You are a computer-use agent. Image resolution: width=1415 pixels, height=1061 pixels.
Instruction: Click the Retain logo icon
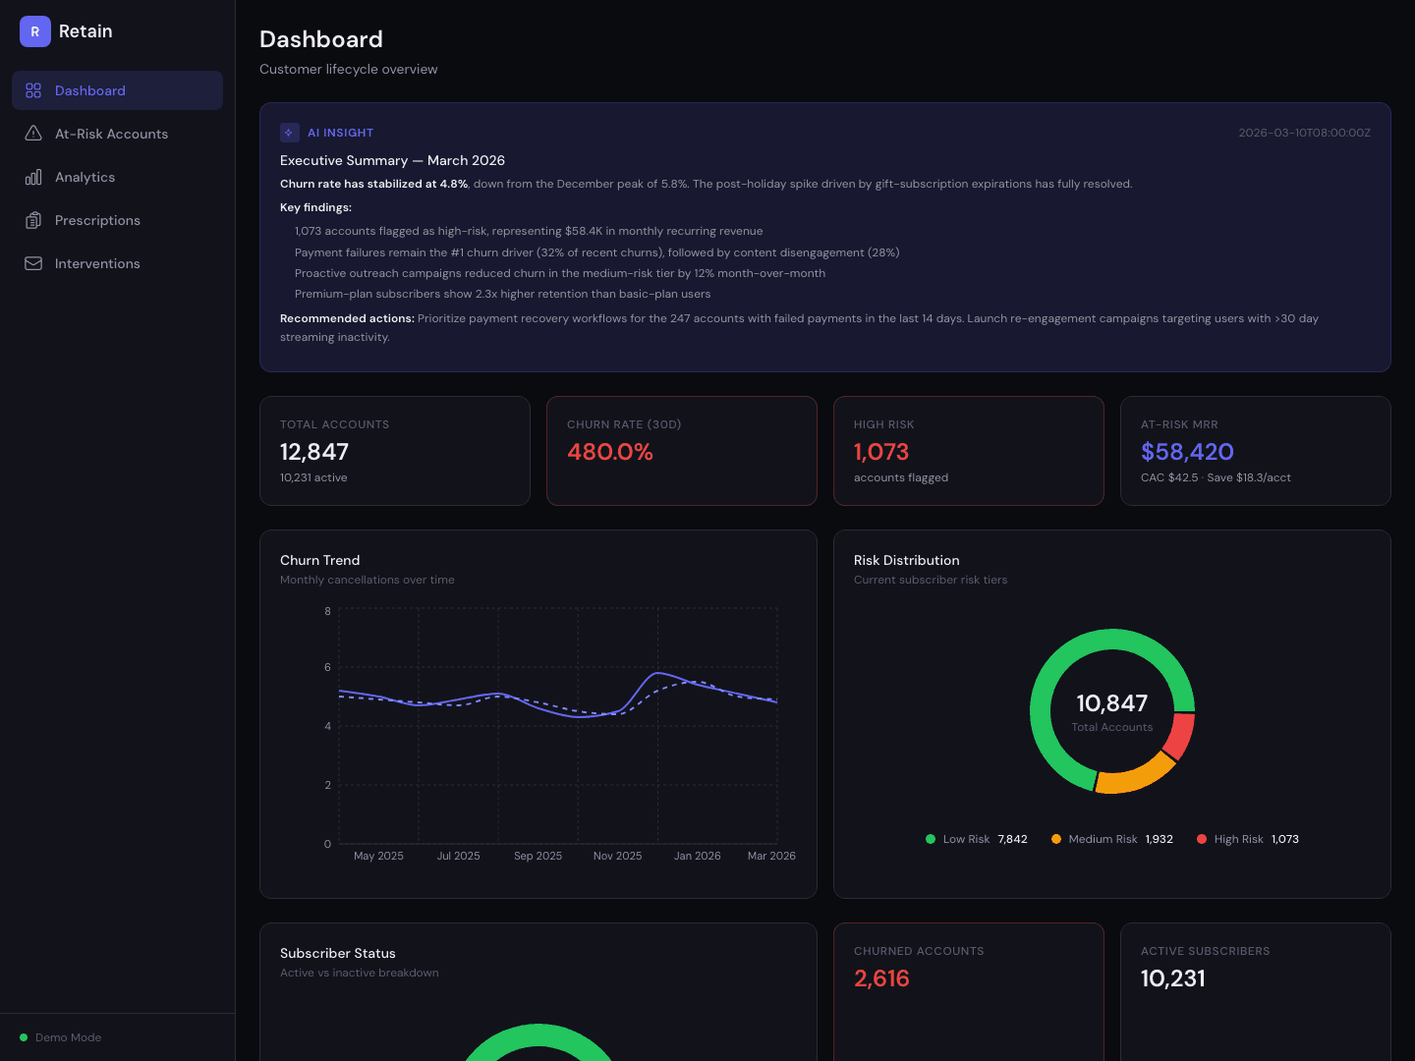pos(35,31)
